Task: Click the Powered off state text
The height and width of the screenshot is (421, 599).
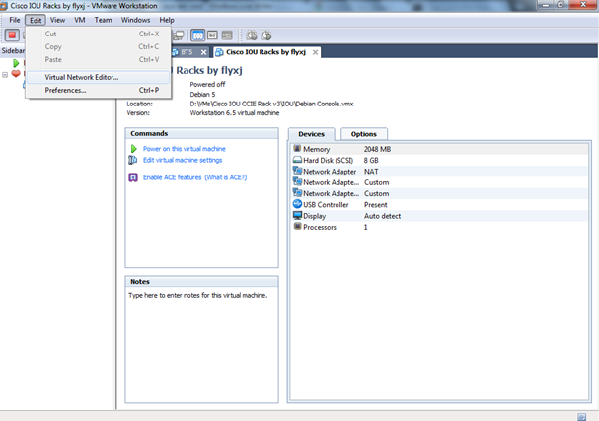Action: [x=207, y=85]
